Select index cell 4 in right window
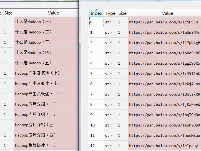Image resolution: width=201 pixels, height=151 pixels. tap(97, 63)
